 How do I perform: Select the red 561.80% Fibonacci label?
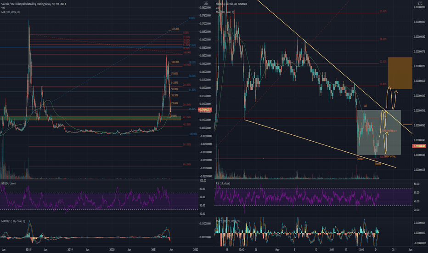coord(187,144)
